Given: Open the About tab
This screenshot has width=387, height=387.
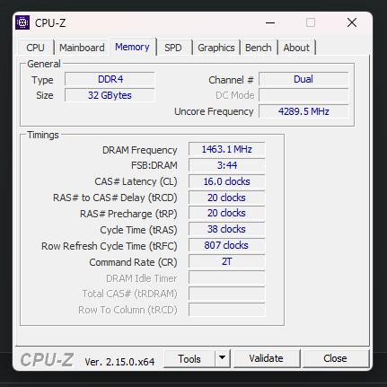Looking at the screenshot, I should 296,48.
